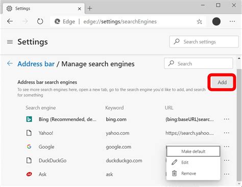Follow the Address bar breadcrumb link

[36, 64]
